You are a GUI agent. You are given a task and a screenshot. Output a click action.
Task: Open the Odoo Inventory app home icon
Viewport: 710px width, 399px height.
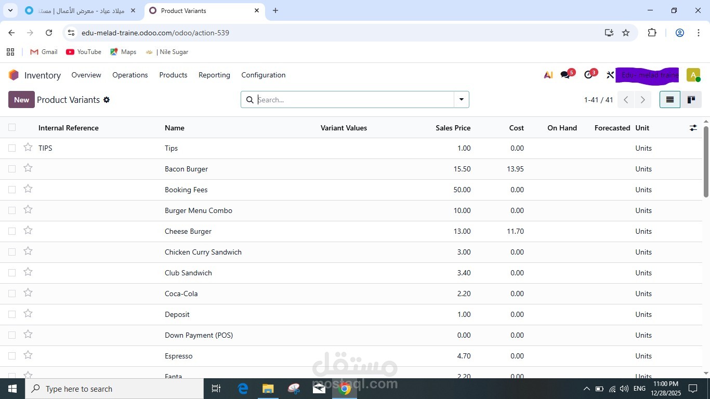pyautogui.click(x=14, y=75)
